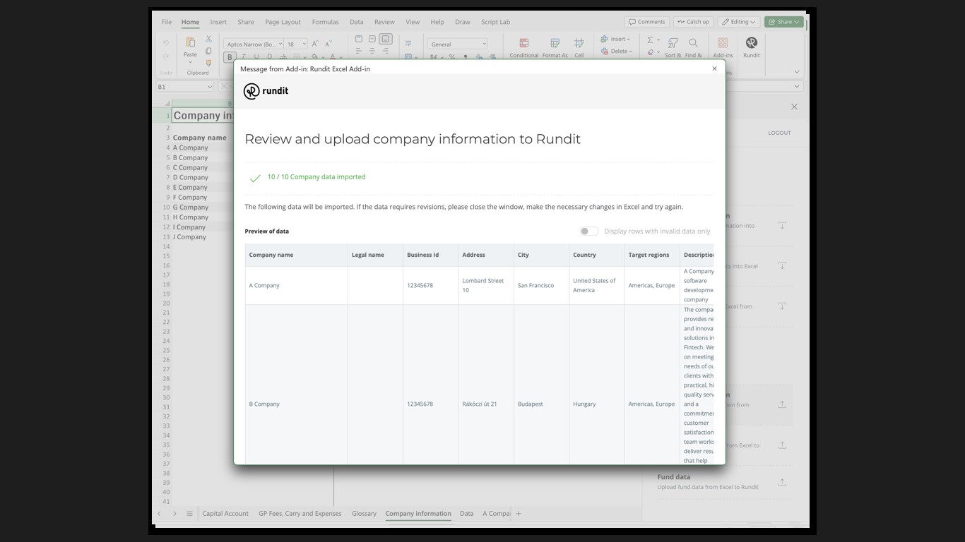
Task: Switch to the Capital Account sheet tab
Action: (225, 514)
